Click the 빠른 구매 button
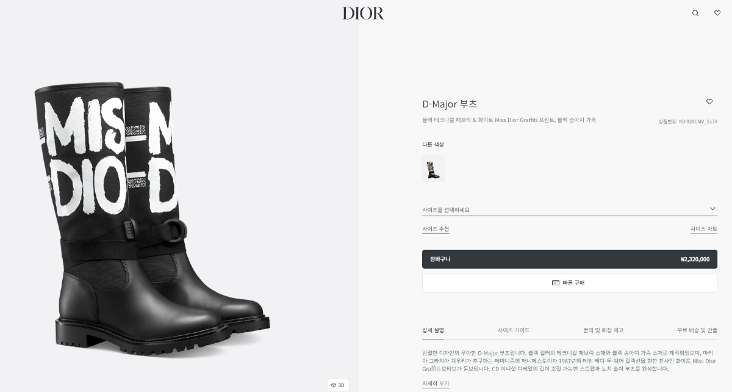This screenshot has width=732, height=392. [x=570, y=283]
